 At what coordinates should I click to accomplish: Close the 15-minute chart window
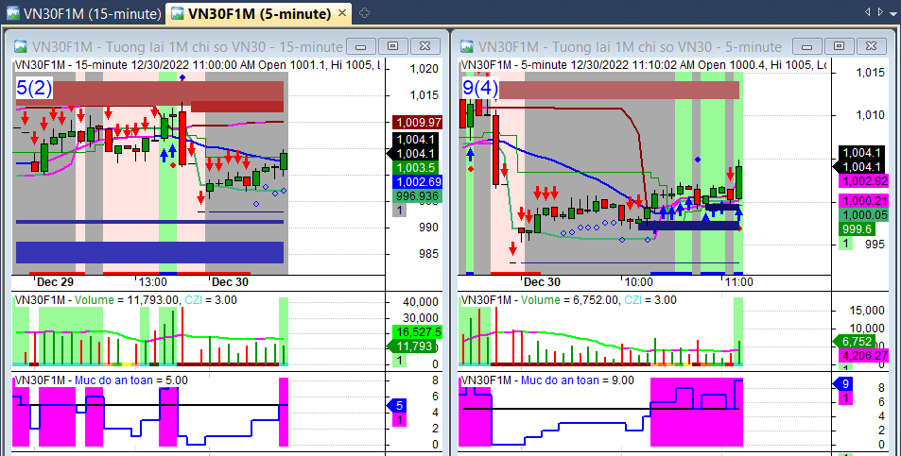coord(425,46)
